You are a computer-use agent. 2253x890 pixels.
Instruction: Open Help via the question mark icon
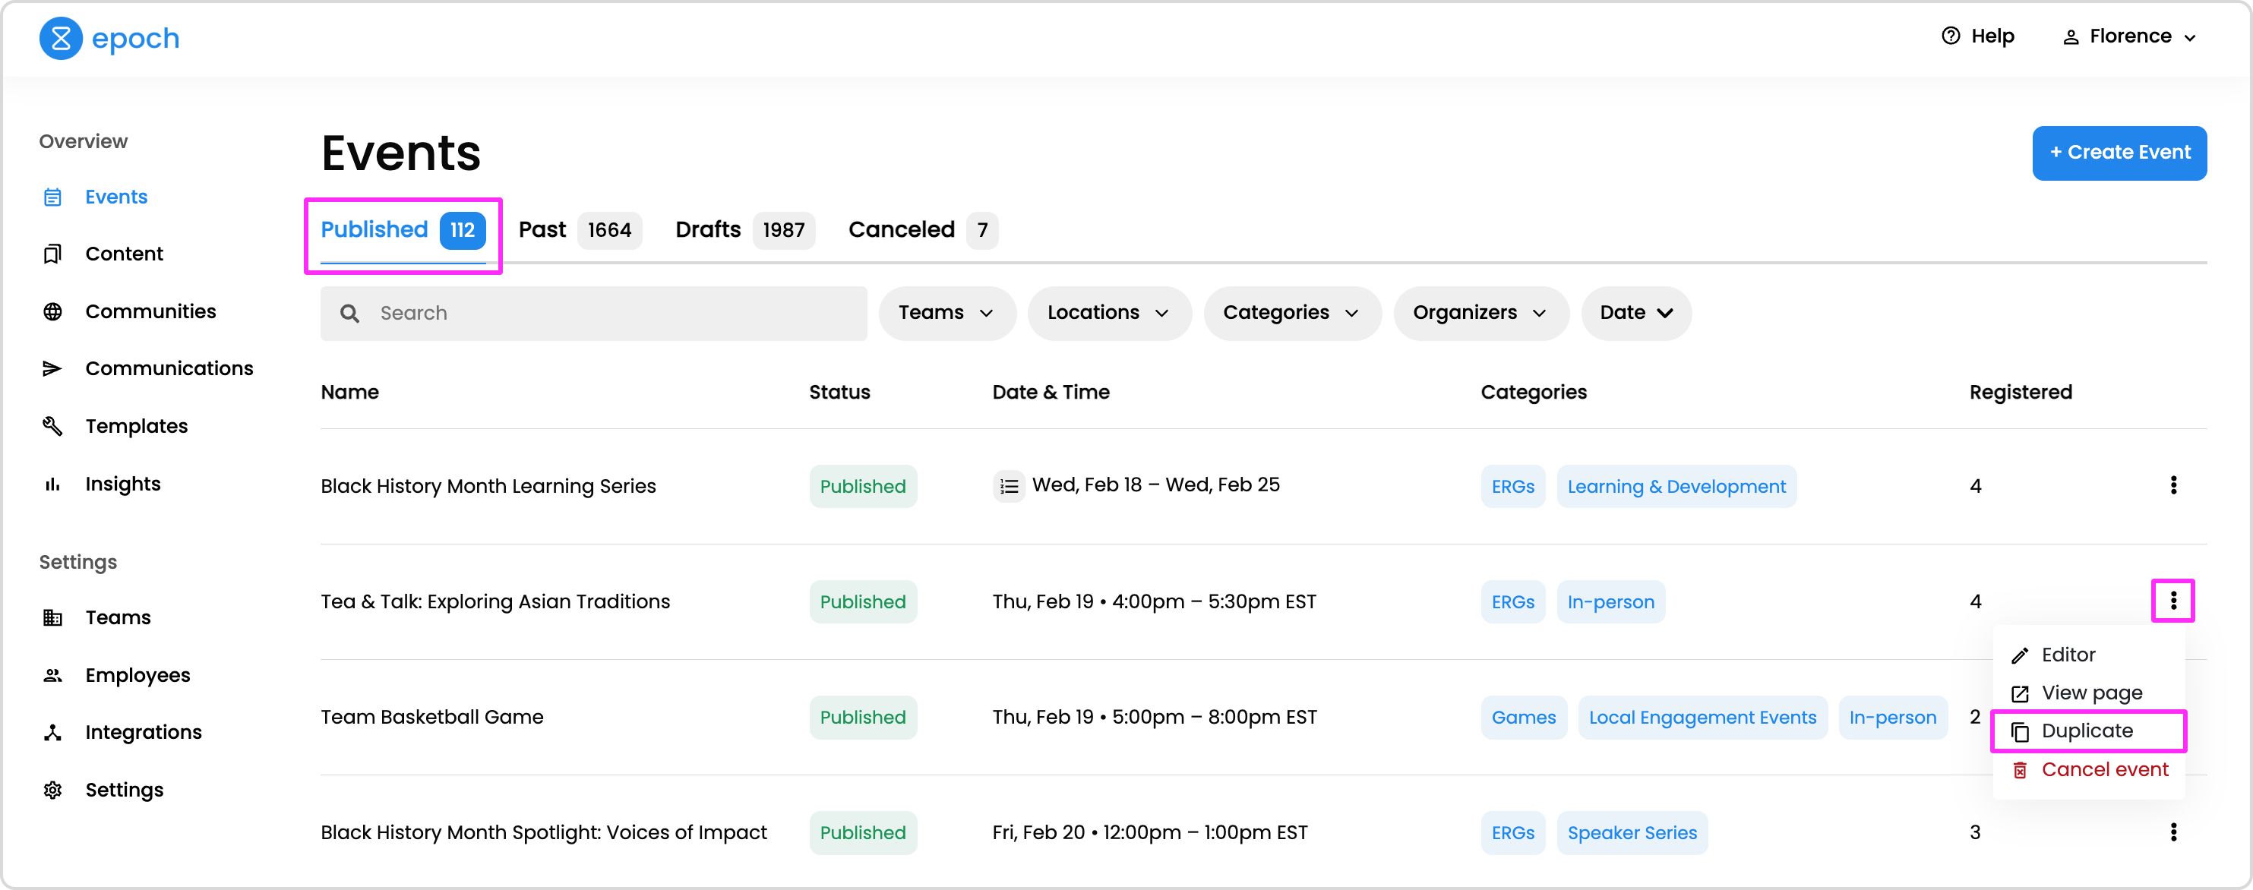1951,36
